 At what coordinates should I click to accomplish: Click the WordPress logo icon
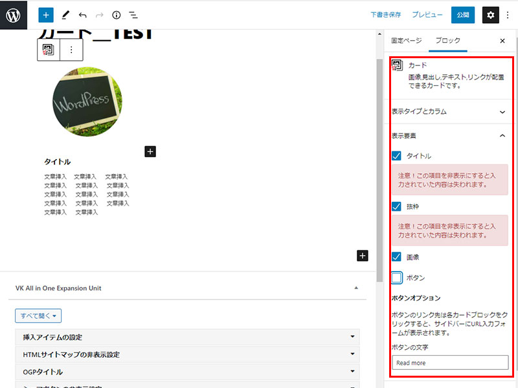click(x=14, y=14)
